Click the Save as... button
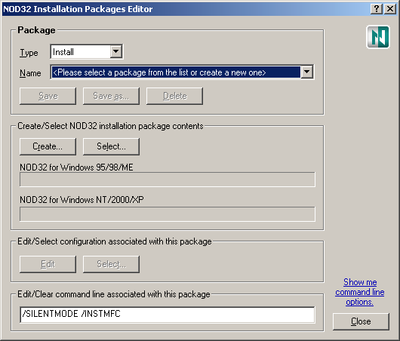 coord(111,96)
